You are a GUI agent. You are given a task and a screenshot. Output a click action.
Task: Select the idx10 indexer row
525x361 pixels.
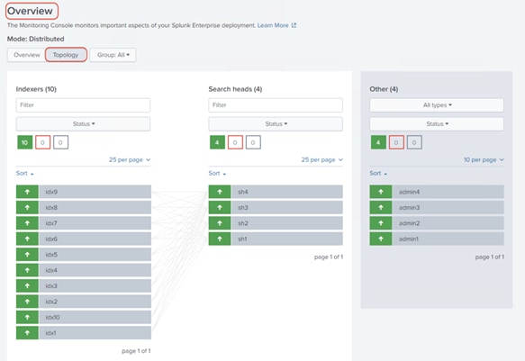tap(84, 317)
